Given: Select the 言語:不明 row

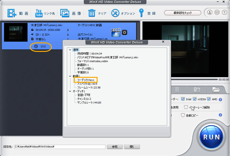Looking at the screenshot, I should tap(83, 95).
